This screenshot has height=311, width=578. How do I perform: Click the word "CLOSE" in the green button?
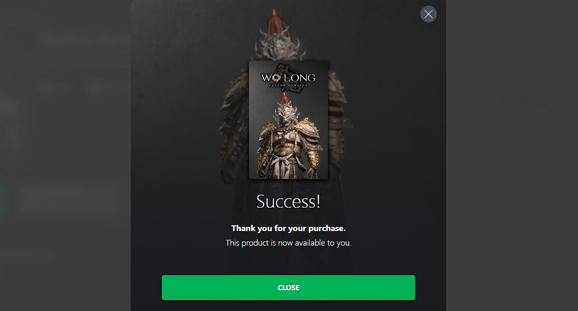(288, 288)
